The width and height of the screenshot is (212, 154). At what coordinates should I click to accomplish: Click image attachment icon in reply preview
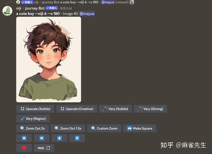click(x=132, y=2)
